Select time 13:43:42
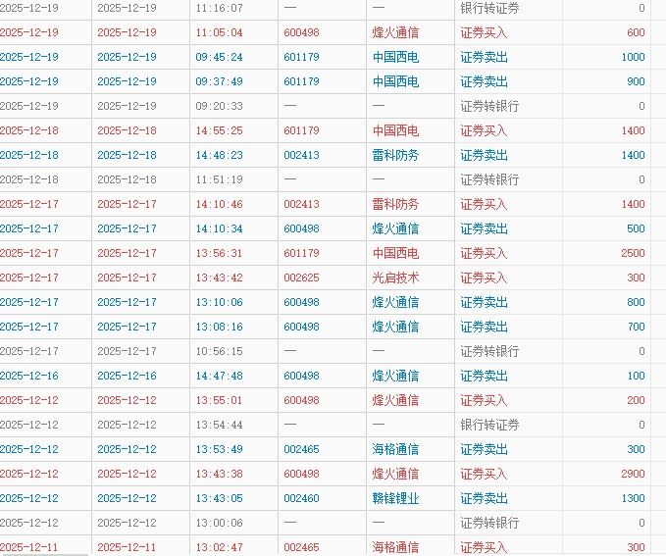This screenshot has height=556, width=666. tap(219, 278)
